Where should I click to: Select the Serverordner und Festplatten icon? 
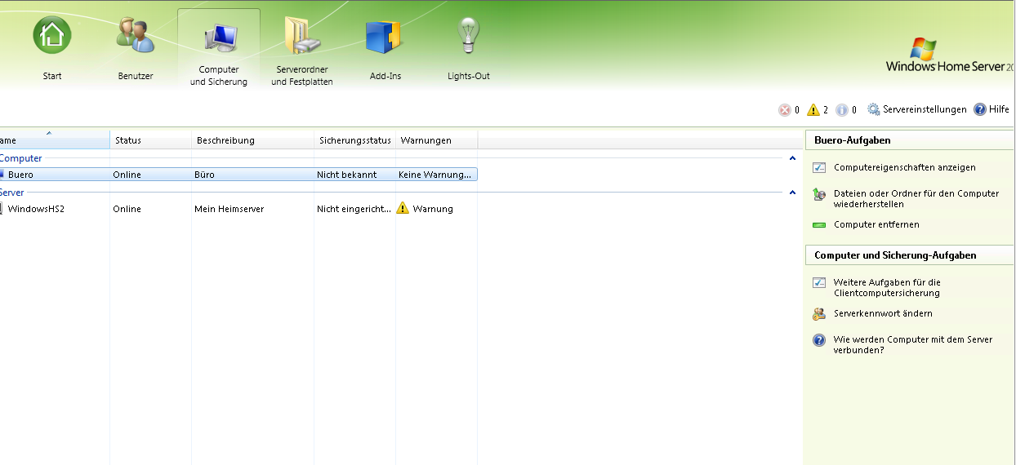point(301,37)
